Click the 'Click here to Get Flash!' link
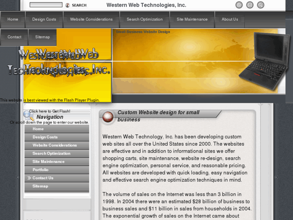The width and height of the screenshot is (293, 220). 50,111
